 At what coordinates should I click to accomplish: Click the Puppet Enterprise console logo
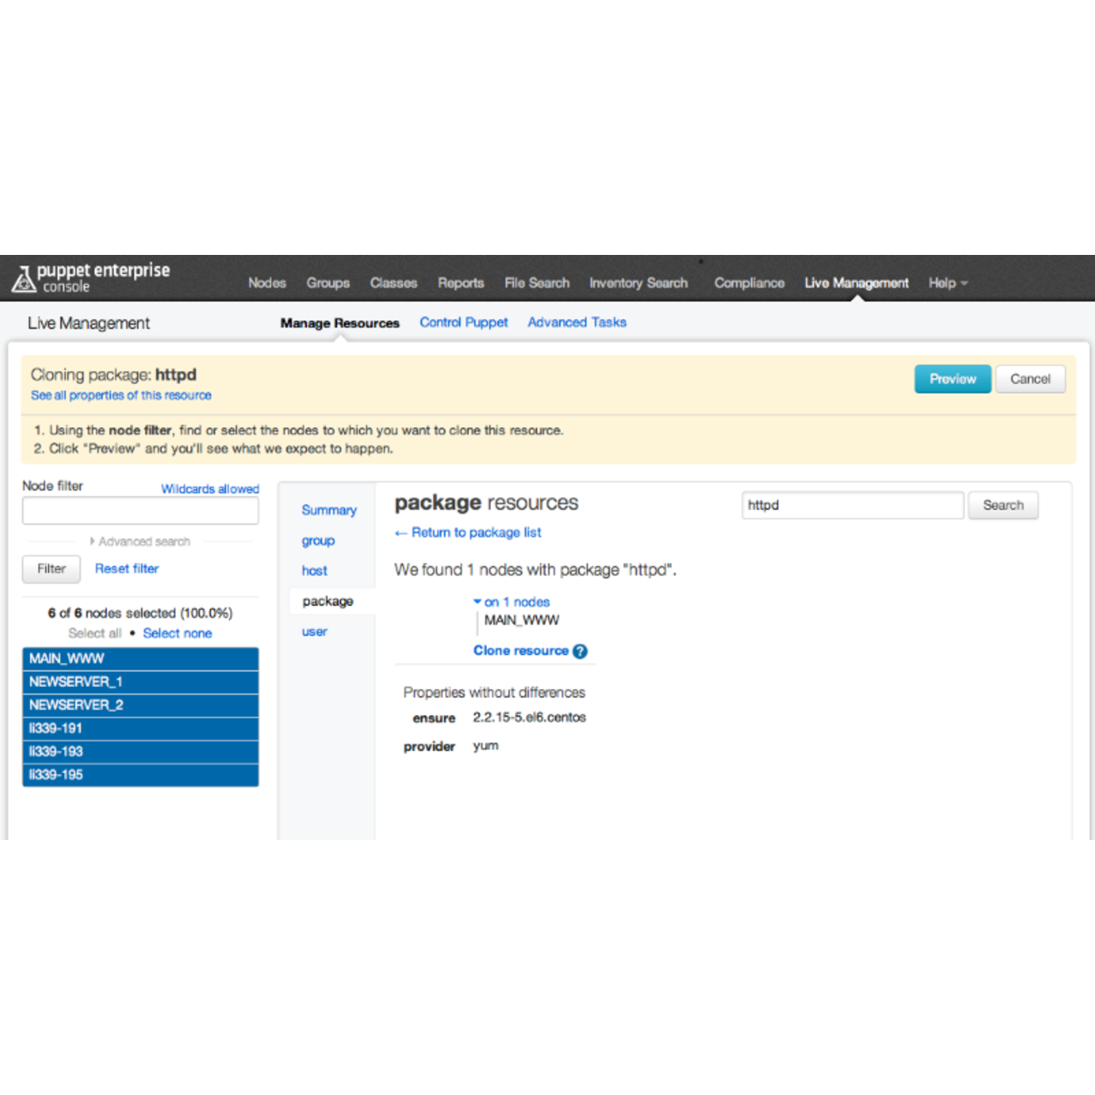91,278
